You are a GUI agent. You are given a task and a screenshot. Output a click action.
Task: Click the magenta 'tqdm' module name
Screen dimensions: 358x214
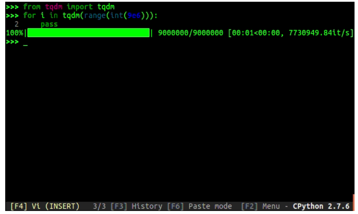(54, 7)
